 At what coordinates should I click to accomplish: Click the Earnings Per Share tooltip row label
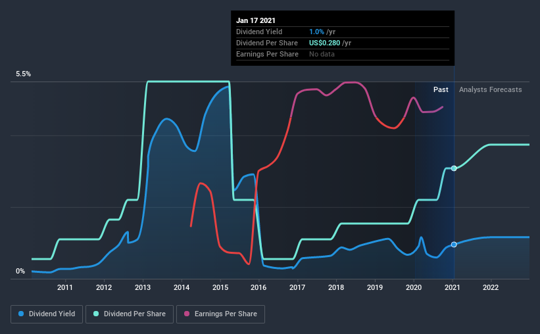coord(267,54)
